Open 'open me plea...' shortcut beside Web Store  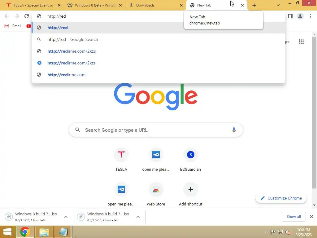pos(121,195)
